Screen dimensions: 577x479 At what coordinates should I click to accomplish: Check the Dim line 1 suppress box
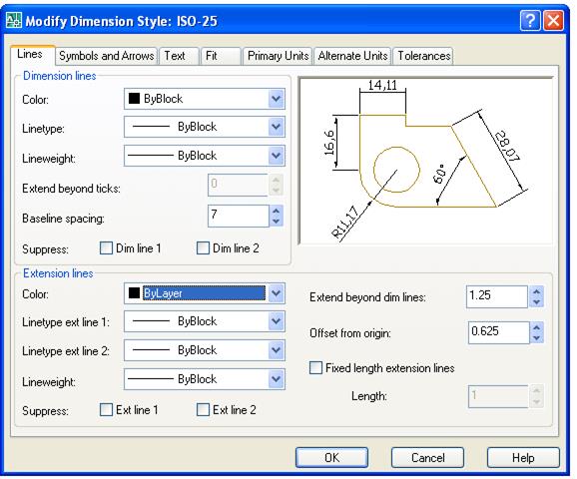(x=106, y=248)
